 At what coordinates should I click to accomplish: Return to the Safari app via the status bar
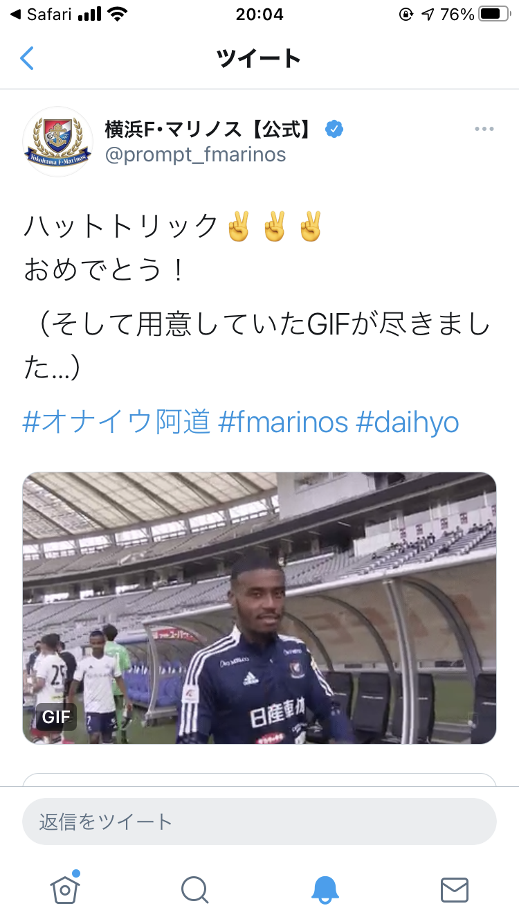point(42,14)
